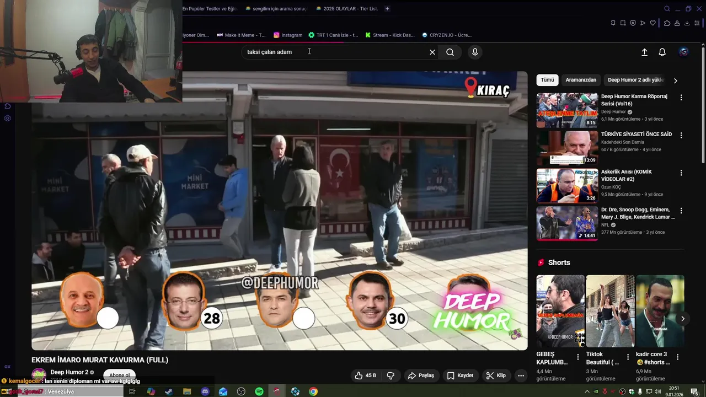Open the Instagram bookmark
Image resolution: width=706 pixels, height=397 pixels.
tap(288, 35)
